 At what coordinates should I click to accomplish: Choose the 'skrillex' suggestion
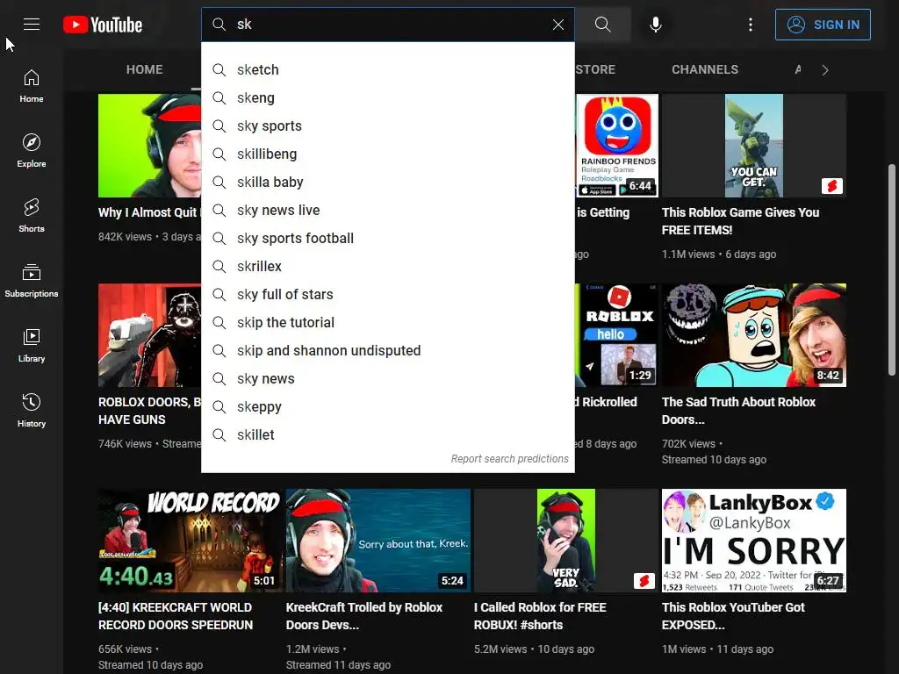tap(388, 267)
